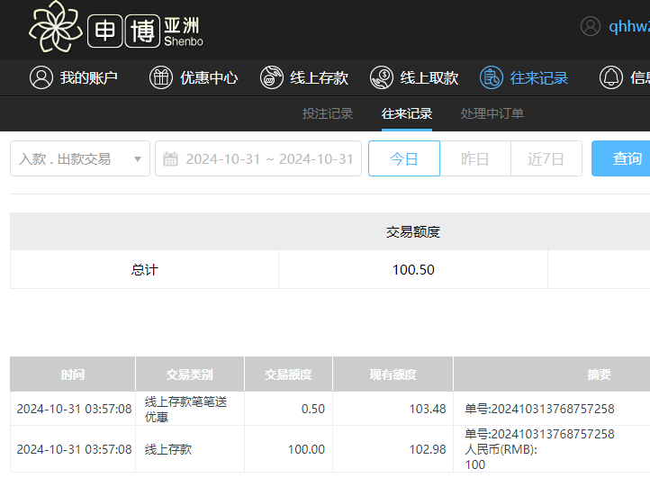This screenshot has width=650, height=478.
Task: Click the notification bell icon
Action: 611,77
